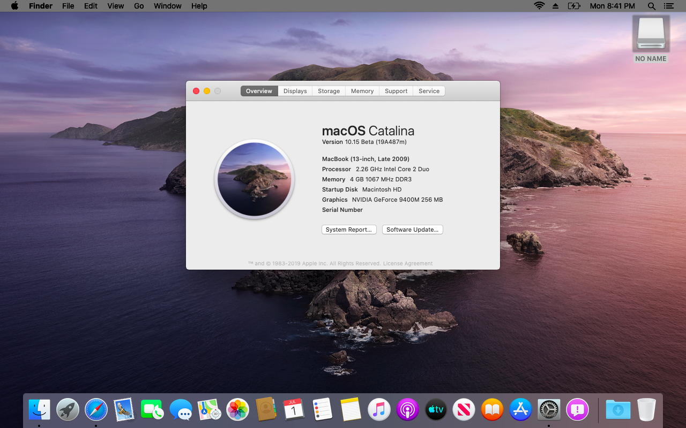Click memory value 4 GB 1067 MHz DDR3
Image resolution: width=686 pixels, height=428 pixels.
coord(381,179)
